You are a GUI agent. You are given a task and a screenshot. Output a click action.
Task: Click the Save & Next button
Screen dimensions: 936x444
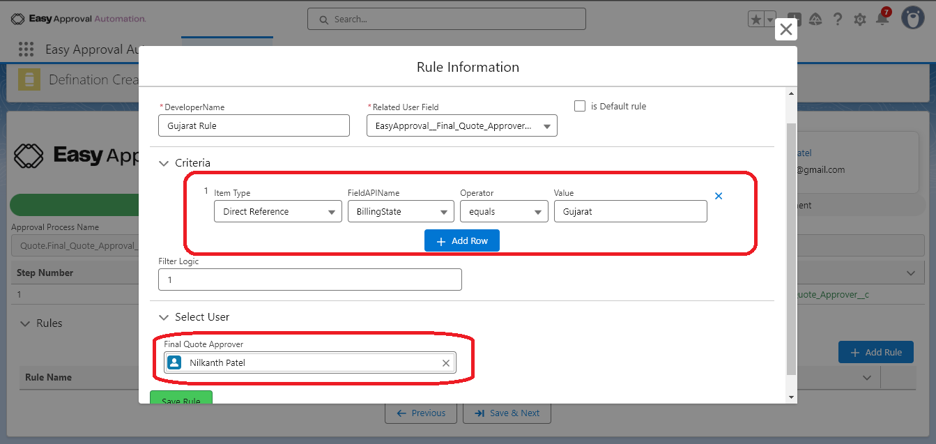tap(507, 413)
